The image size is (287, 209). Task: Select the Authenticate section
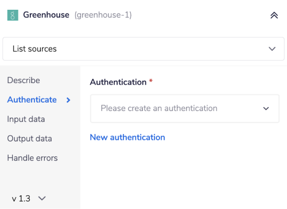point(32,100)
